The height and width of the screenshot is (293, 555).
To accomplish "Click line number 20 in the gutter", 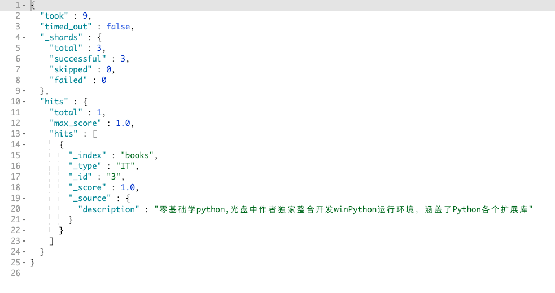I will tap(16, 209).
